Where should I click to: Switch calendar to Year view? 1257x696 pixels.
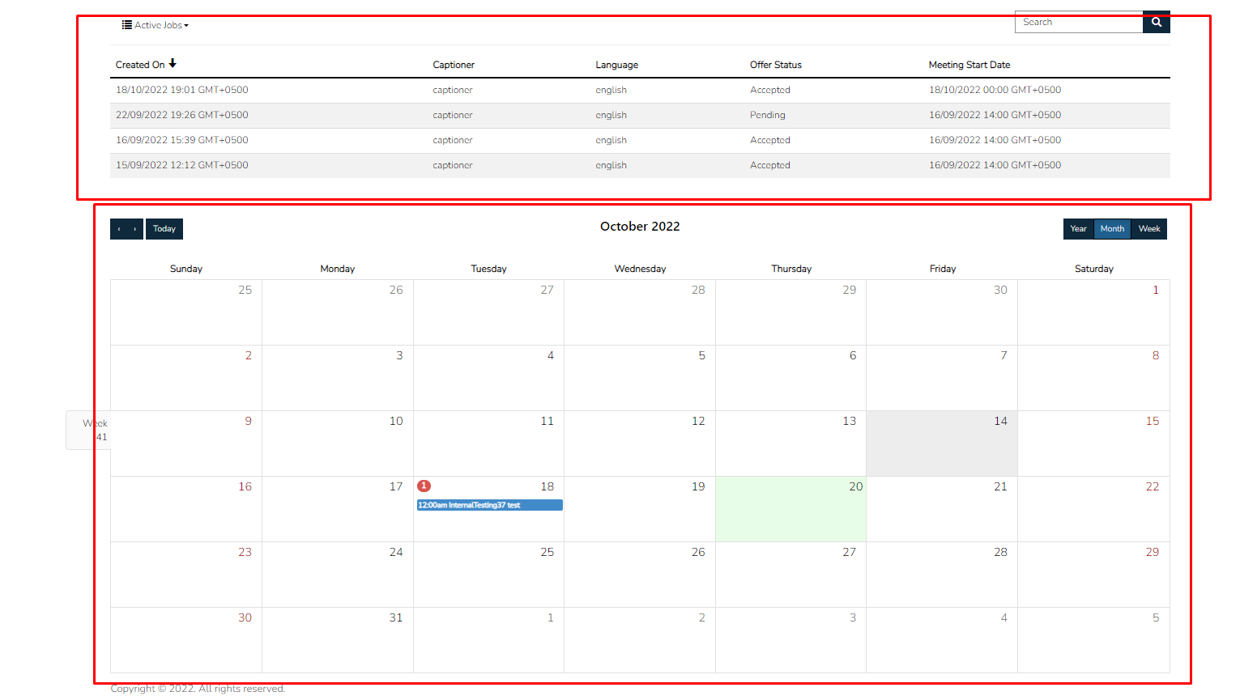[x=1078, y=229]
